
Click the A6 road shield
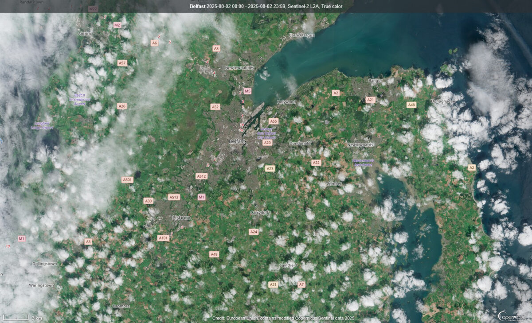[154, 43]
